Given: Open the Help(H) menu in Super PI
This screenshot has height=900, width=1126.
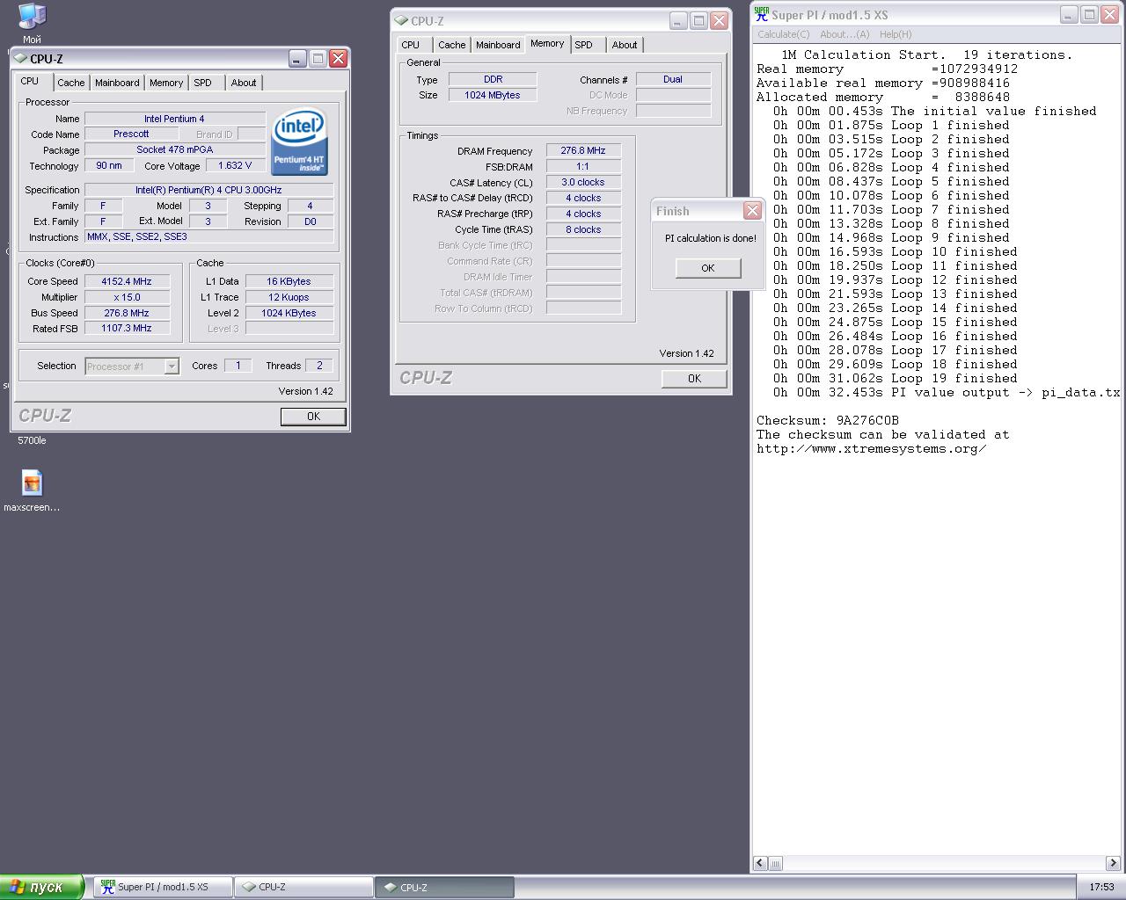Looking at the screenshot, I should click(x=896, y=34).
